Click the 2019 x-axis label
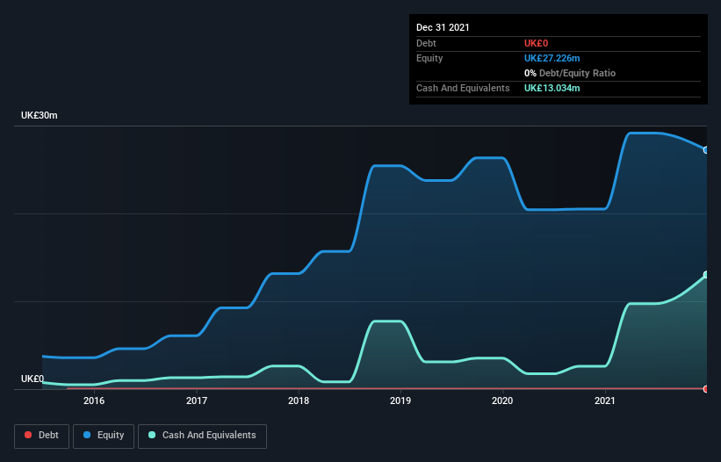The width and height of the screenshot is (721, 462). click(400, 401)
